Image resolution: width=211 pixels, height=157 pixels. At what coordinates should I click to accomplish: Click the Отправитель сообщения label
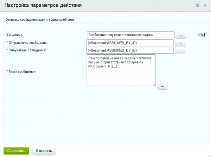coord(27,43)
